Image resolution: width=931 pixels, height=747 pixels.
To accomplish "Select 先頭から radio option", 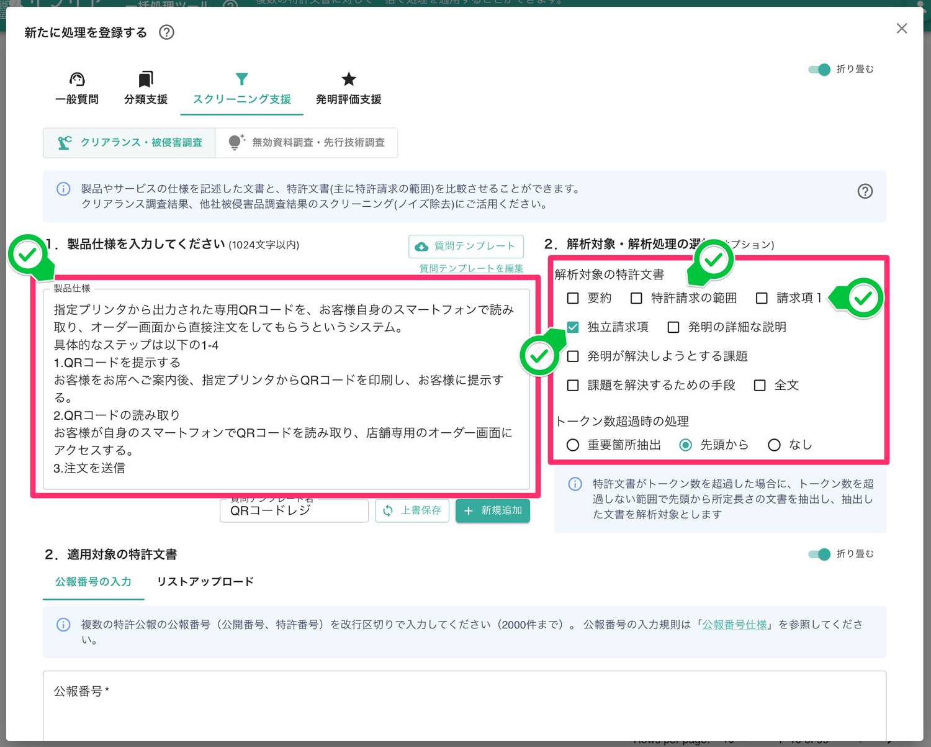I will pyautogui.click(x=686, y=445).
